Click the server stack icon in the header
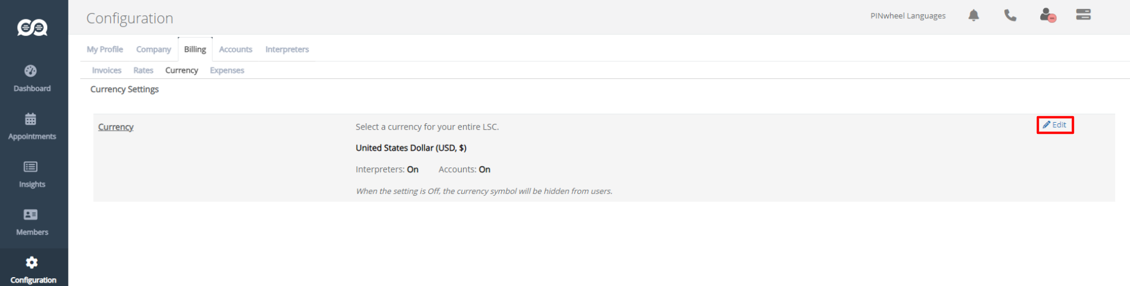This screenshot has width=1130, height=286. pyautogui.click(x=1083, y=15)
